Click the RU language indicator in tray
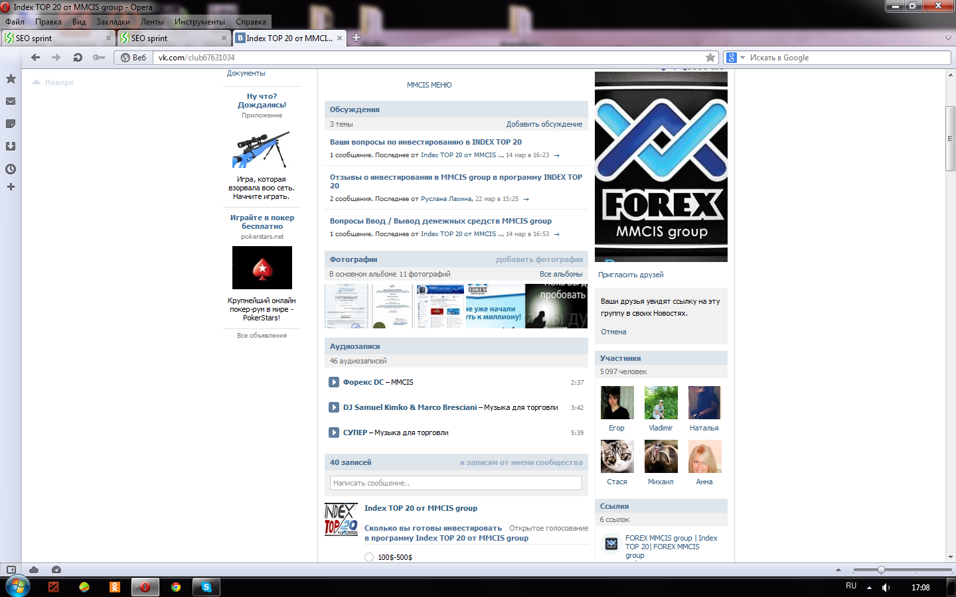 (x=851, y=586)
